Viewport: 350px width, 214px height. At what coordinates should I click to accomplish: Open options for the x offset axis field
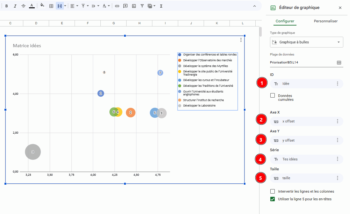click(x=338, y=121)
